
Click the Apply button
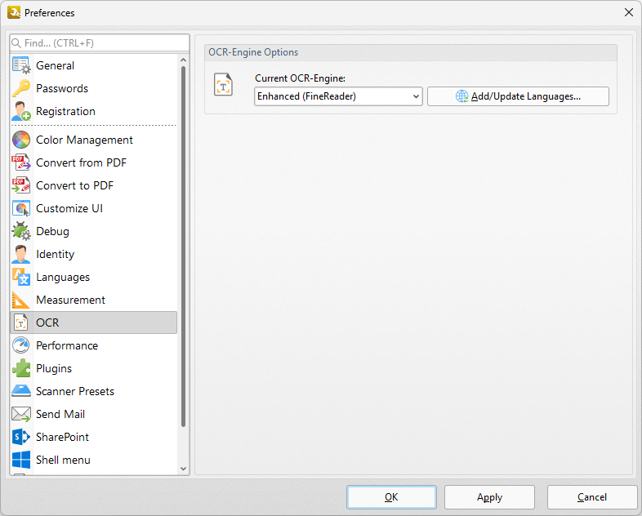(490, 497)
